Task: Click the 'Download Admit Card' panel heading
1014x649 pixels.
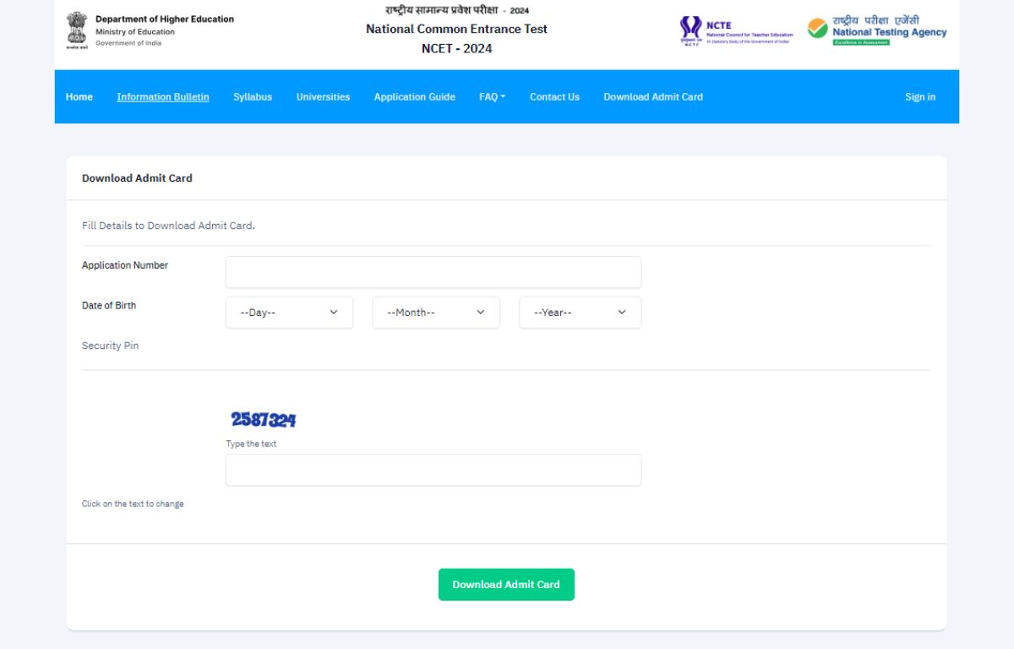Action: pos(137,178)
